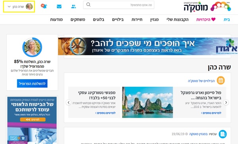Image resolution: width=238 pixels, height=144 pixels.
Task: Focus the מה אתם מחפשים search field
Action: [x=119, y=5]
